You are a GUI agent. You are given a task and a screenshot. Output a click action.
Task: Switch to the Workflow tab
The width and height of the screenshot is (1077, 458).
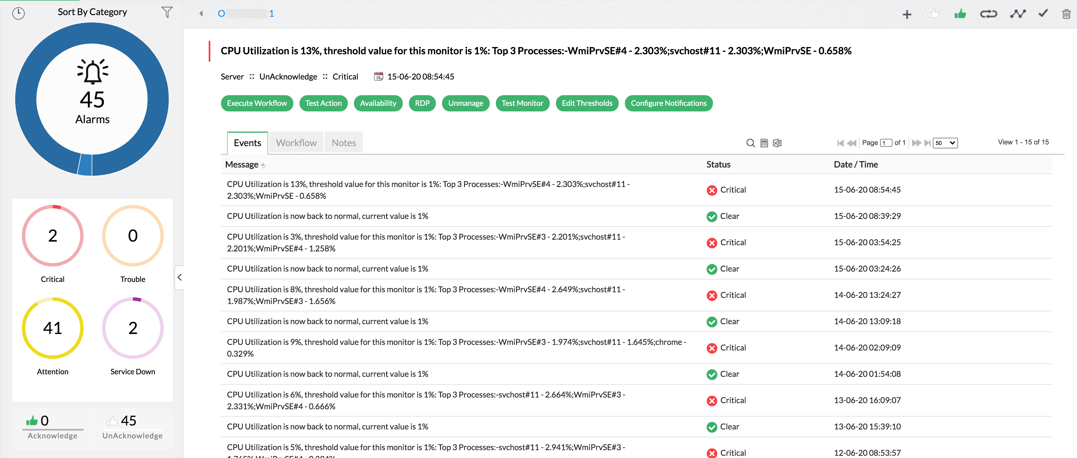point(296,142)
